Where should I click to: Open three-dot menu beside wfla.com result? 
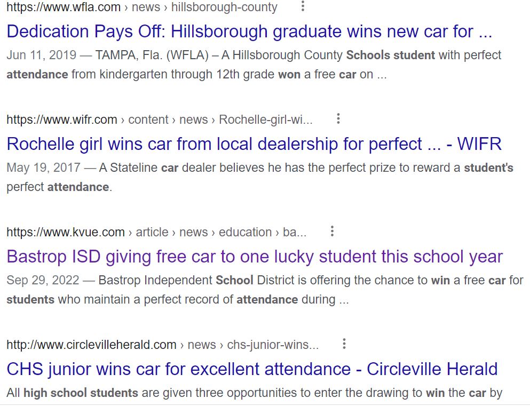click(303, 6)
